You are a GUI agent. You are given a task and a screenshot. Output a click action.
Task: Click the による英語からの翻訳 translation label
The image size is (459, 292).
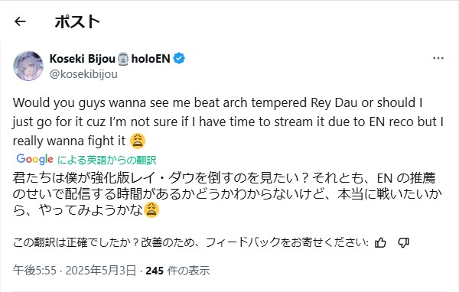click(107, 160)
